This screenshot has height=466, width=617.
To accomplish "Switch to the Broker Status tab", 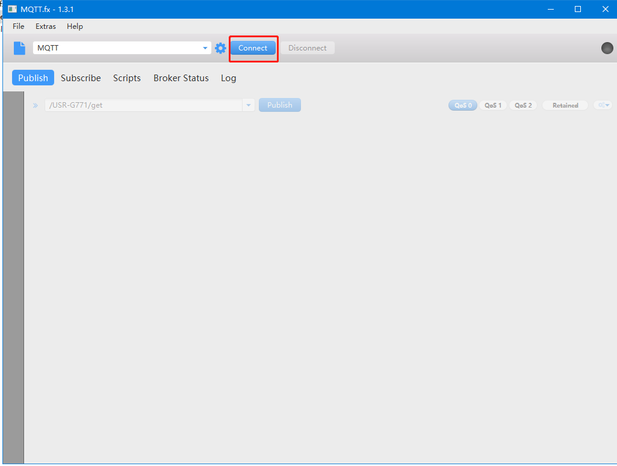I will (x=181, y=78).
